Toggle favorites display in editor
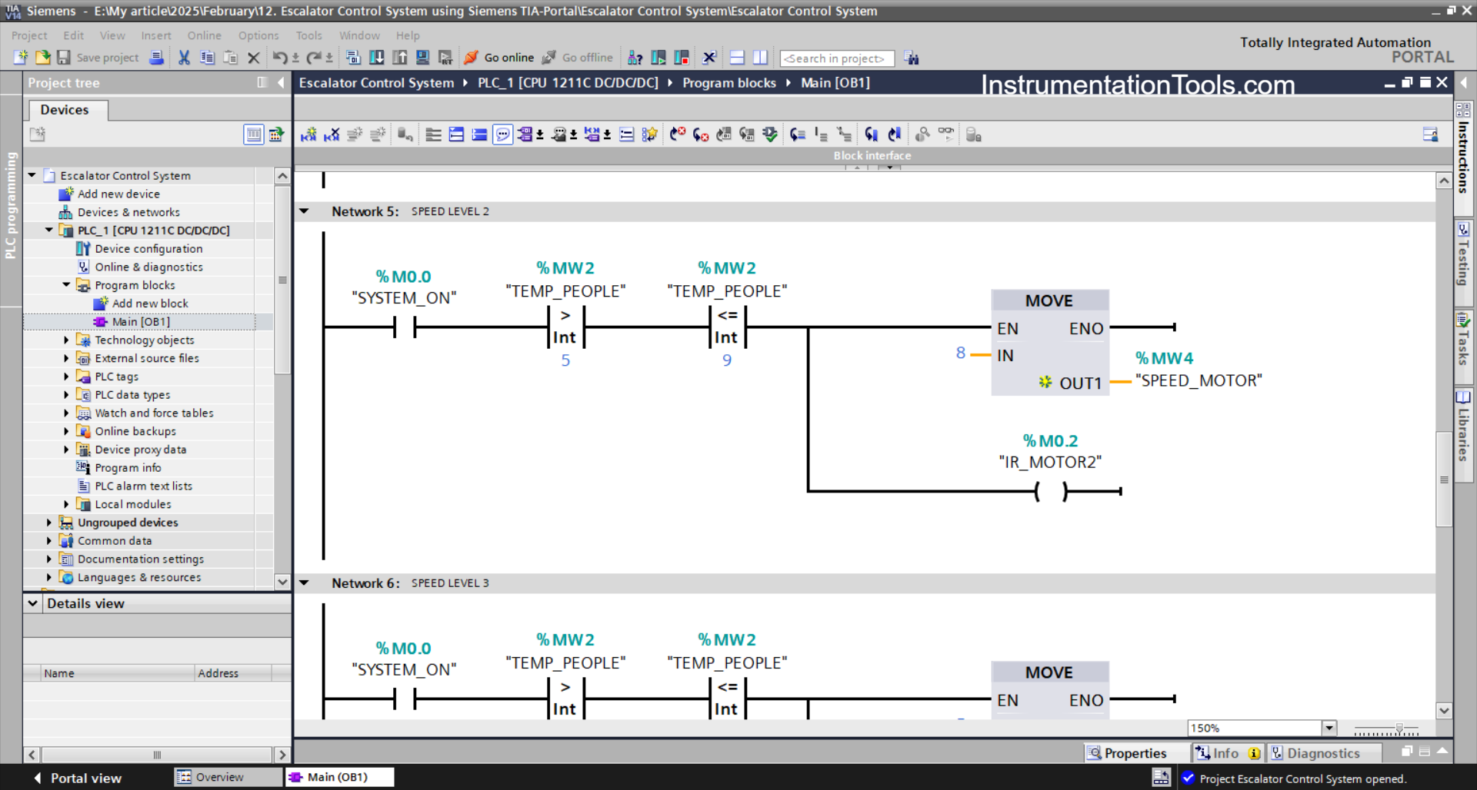The width and height of the screenshot is (1477, 790). 649,134
